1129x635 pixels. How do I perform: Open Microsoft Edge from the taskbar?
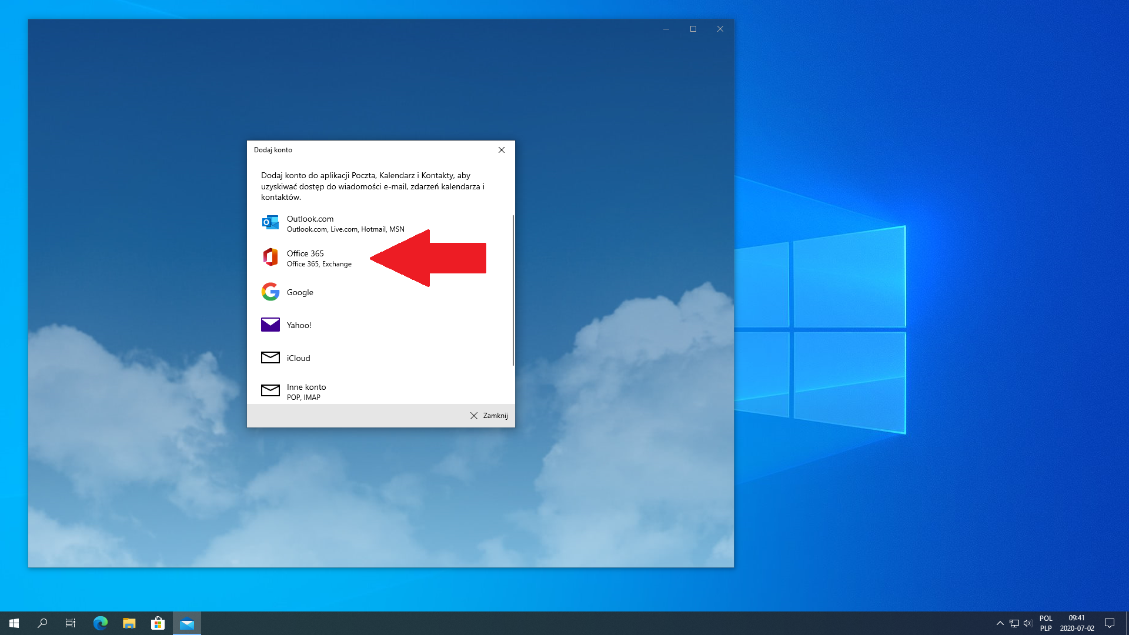[x=101, y=623]
